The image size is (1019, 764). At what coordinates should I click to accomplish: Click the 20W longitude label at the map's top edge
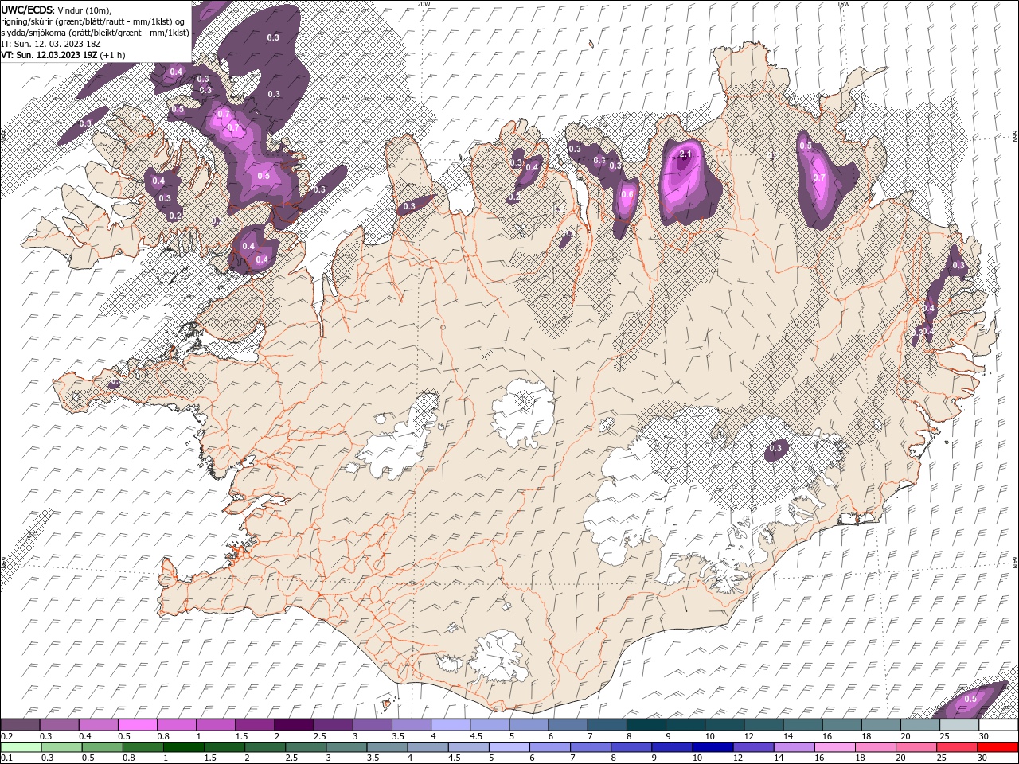point(424,4)
